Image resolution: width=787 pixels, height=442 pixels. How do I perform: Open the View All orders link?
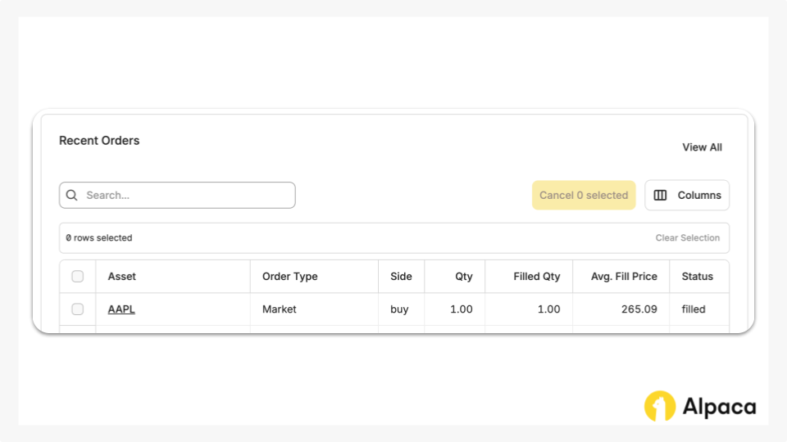(x=702, y=147)
